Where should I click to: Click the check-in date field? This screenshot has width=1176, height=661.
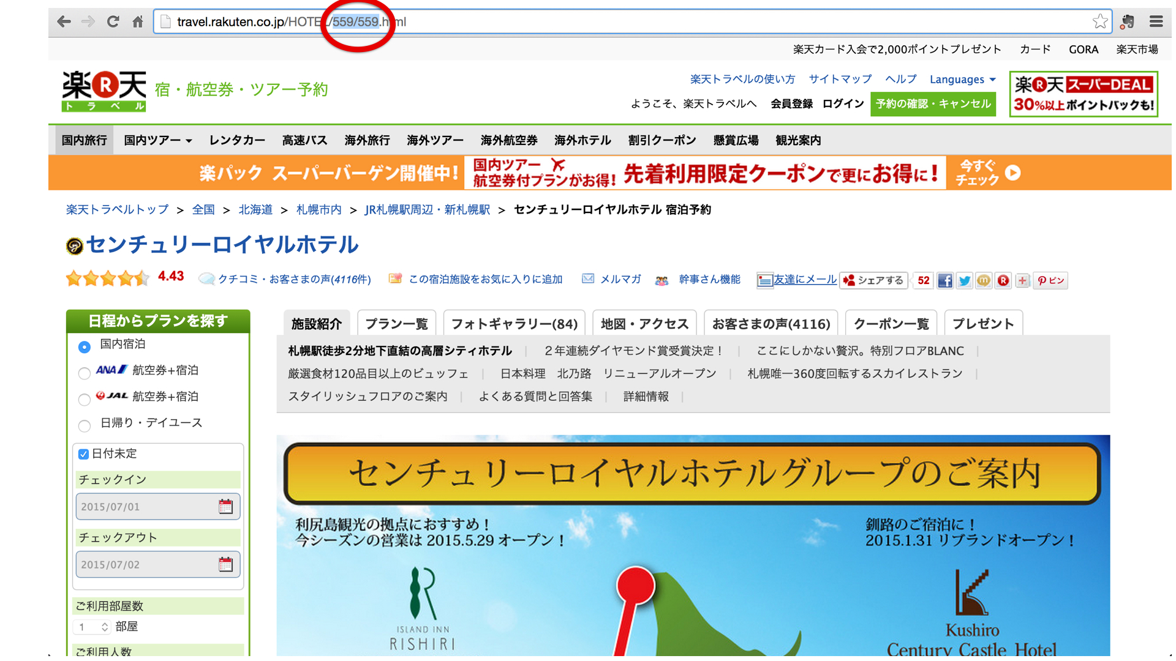tap(157, 506)
